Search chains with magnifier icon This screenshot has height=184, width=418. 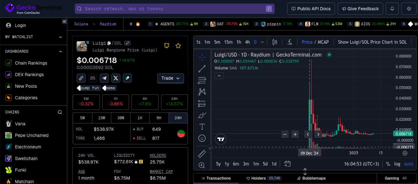click(60, 112)
